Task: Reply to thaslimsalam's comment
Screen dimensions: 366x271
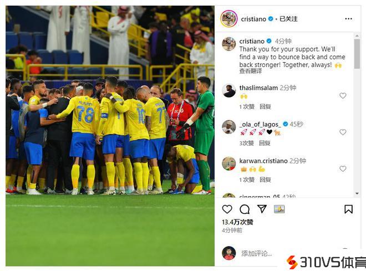Action: (265, 106)
